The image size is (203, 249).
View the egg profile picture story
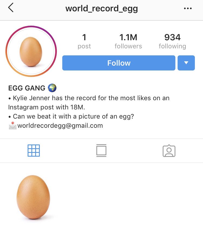coord(31,51)
